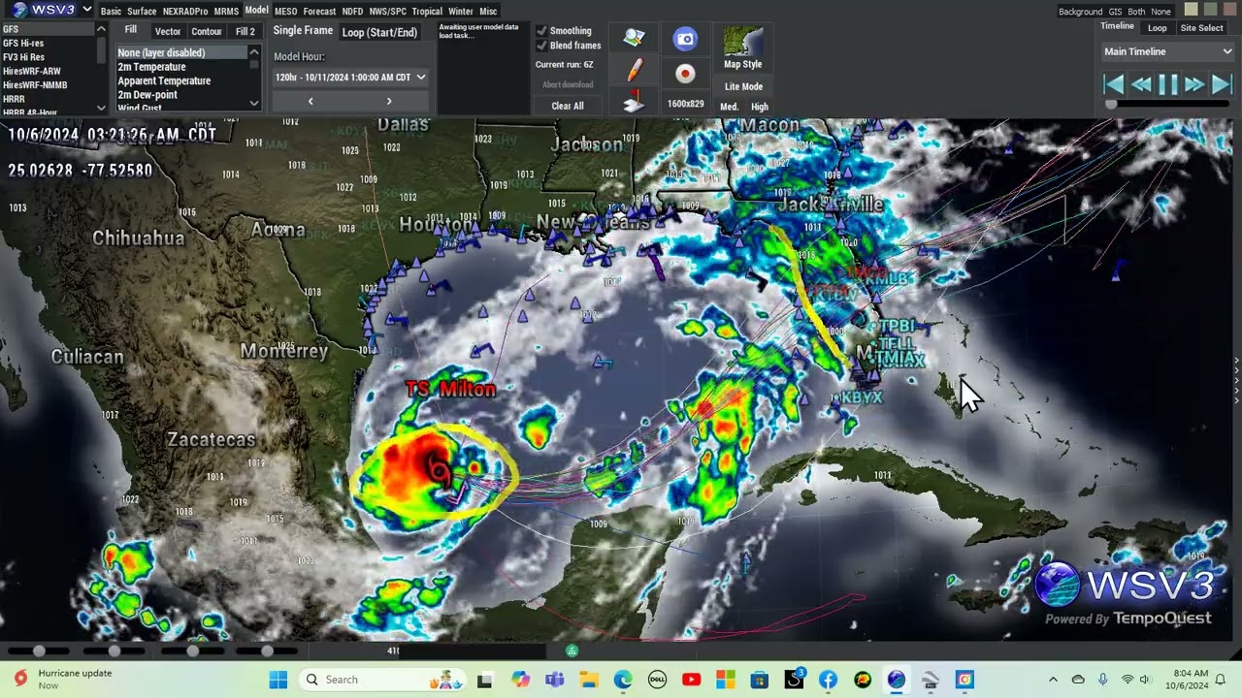Step timeline backward with rewind icon
The image size is (1242, 698).
pos(1141,84)
